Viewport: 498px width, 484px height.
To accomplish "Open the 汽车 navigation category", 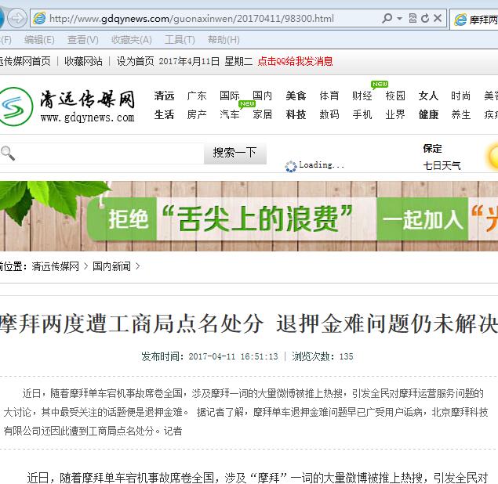I will [230, 114].
